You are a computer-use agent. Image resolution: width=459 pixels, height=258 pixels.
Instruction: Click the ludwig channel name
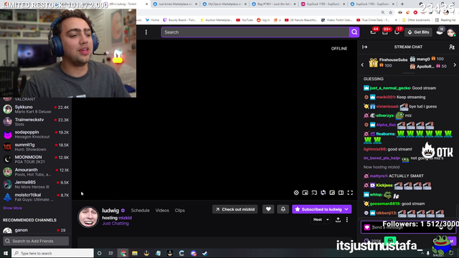110,210
